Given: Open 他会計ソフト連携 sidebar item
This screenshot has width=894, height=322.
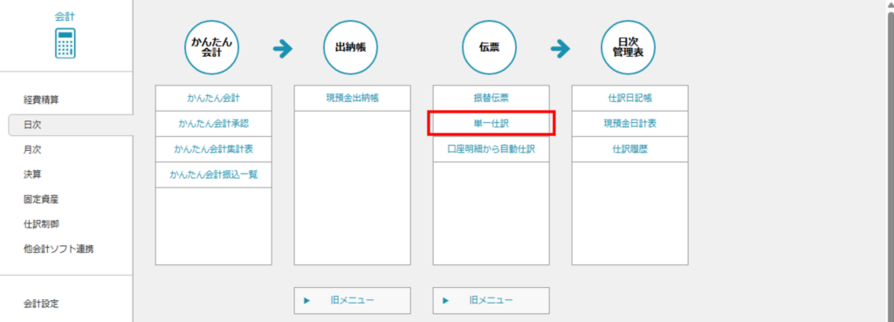Looking at the screenshot, I should (x=58, y=249).
